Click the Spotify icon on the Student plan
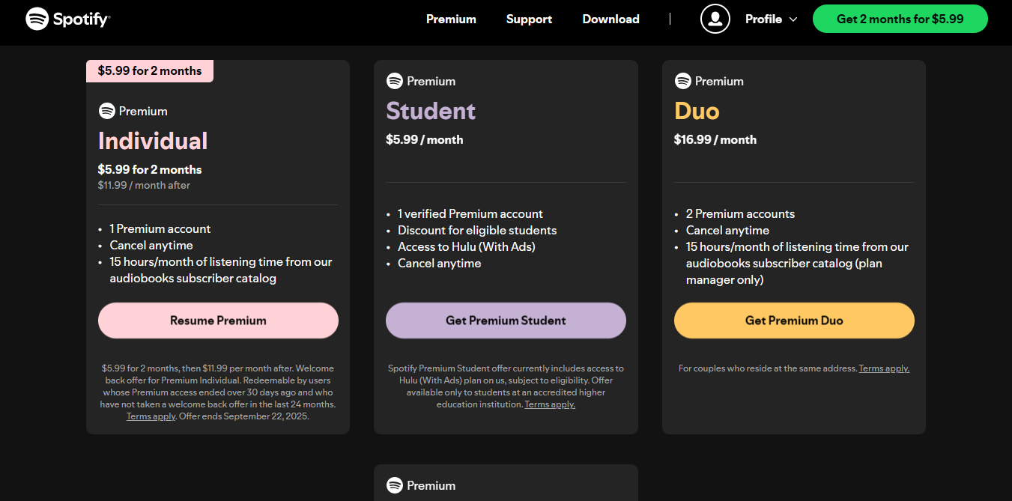Screen dimensions: 1012x501 click(x=395, y=81)
